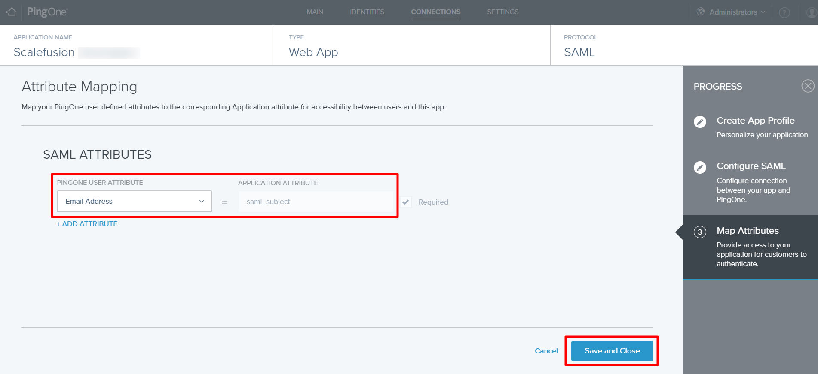818x374 pixels.
Task: Open the help question mark icon
Action: click(x=784, y=12)
